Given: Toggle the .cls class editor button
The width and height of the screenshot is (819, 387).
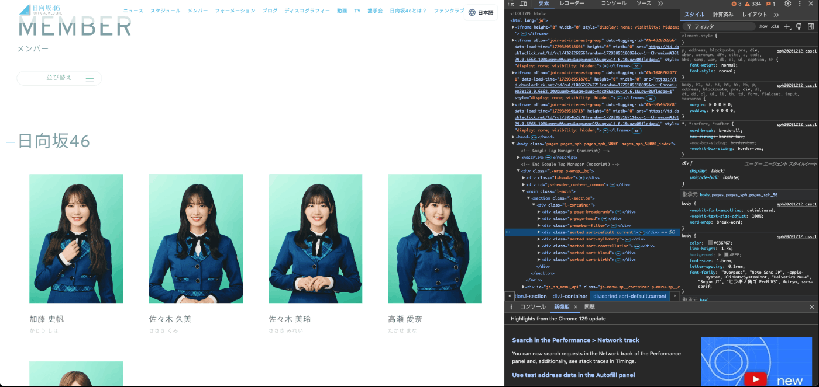Looking at the screenshot, I should [x=775, y=26].
